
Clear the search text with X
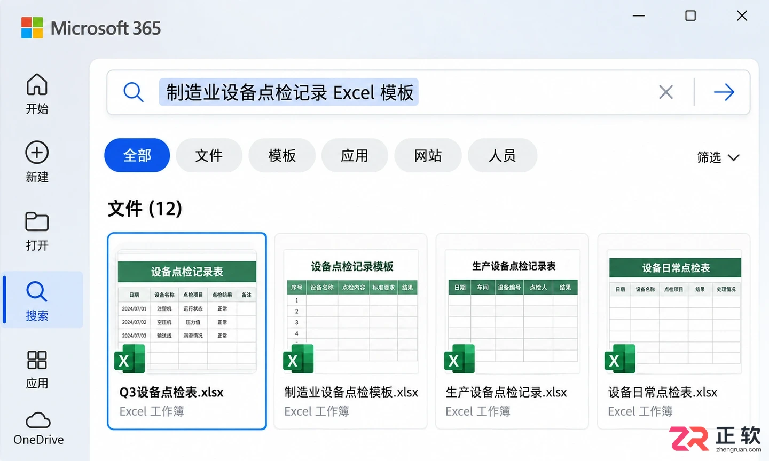click(665, 92)
